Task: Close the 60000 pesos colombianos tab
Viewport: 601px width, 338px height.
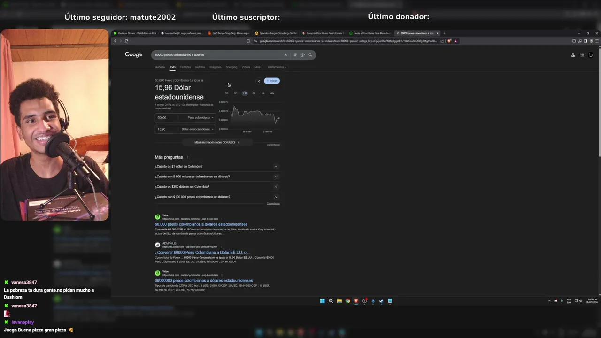Action: pos(438,33)
